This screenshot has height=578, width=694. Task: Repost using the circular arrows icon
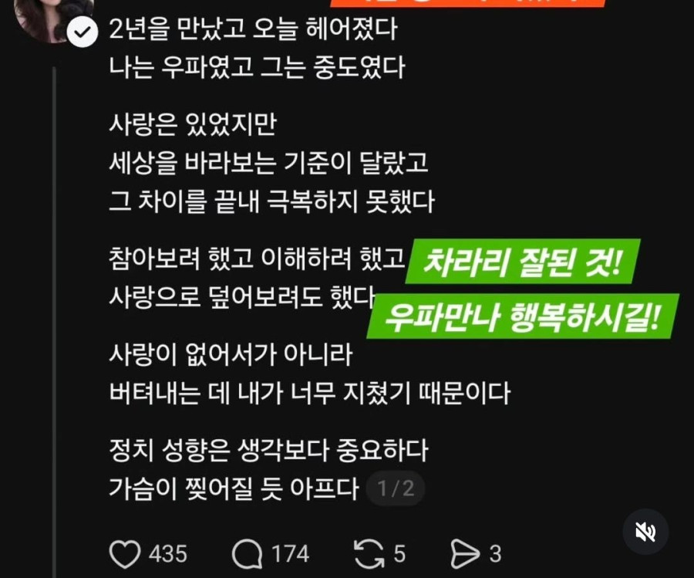click(x=369, y=553)
